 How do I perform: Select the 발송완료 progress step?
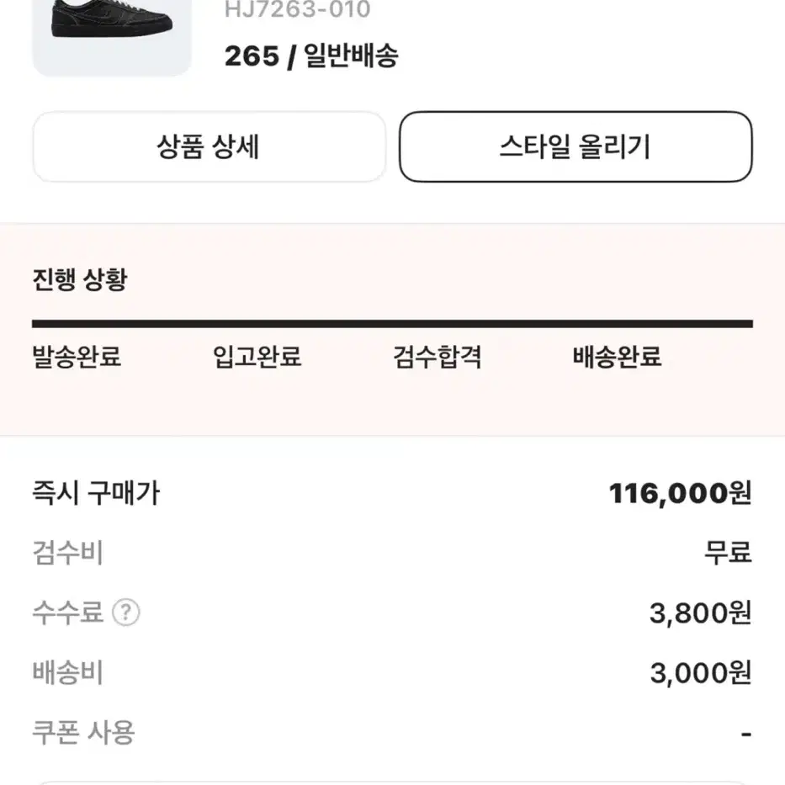coord(77,357)
